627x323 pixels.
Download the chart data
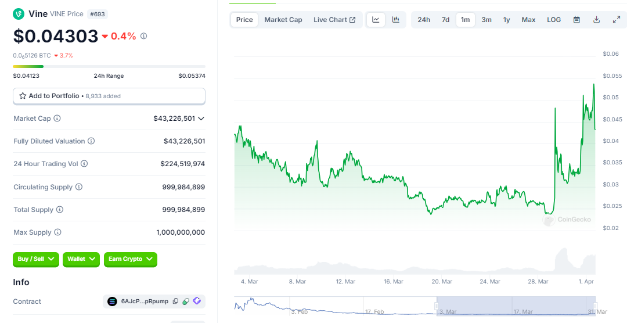pyautogui.click(x=596, y=20)
